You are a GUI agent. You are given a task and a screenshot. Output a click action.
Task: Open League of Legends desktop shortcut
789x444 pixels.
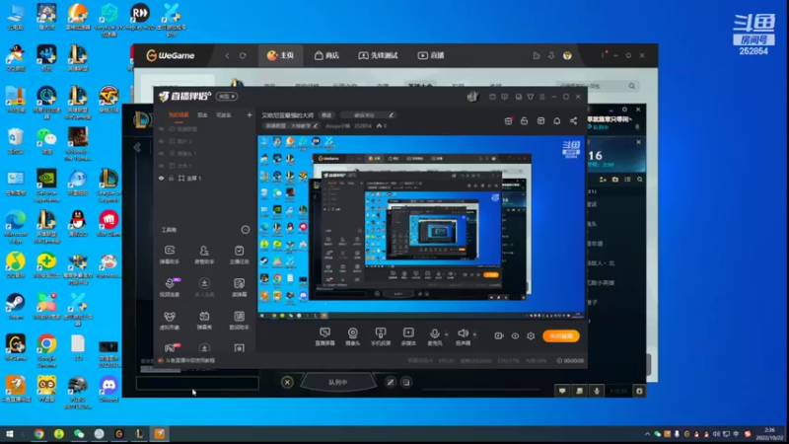pyautogui.click(x=108, y=185)
